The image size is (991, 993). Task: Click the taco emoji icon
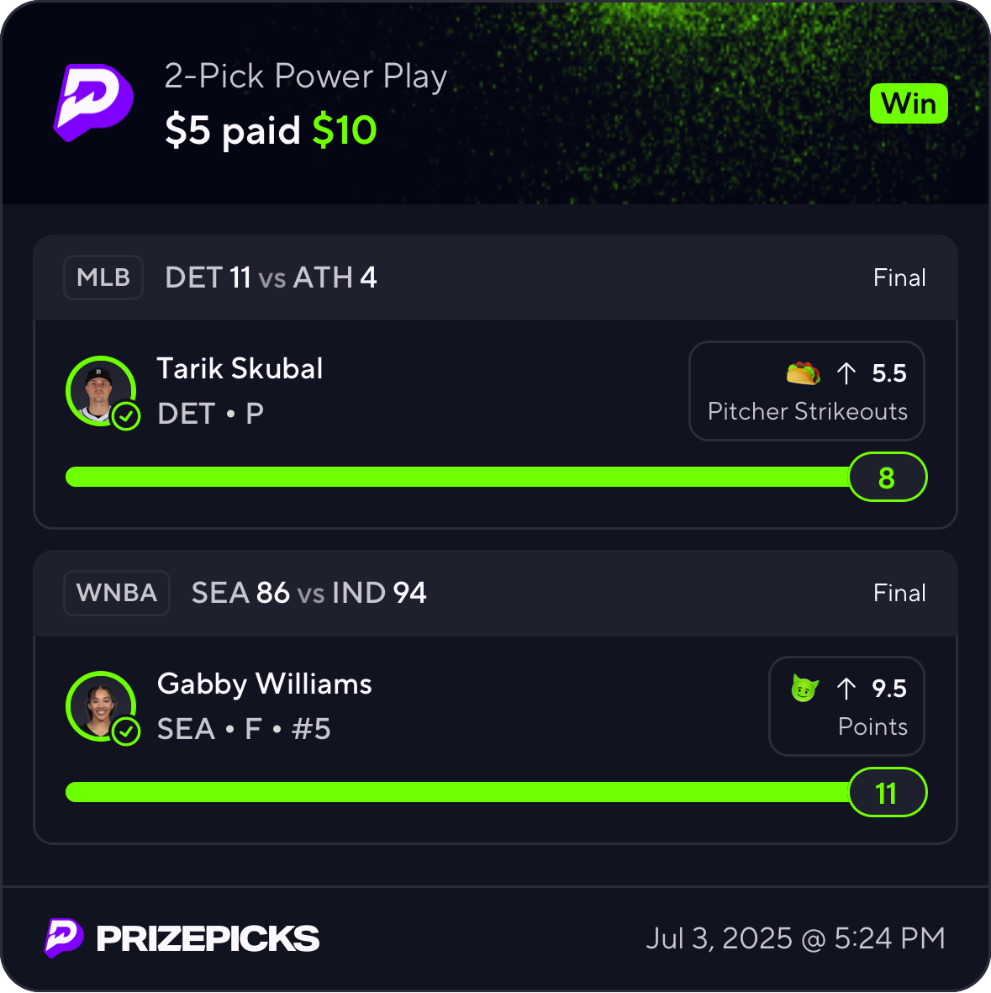[x=803, y=372]
